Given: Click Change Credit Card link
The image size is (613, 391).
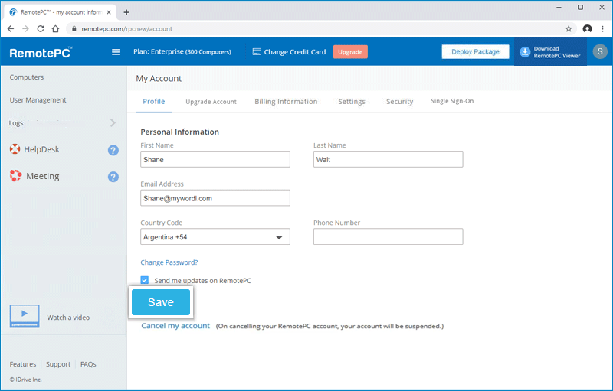Looking at the screenshot, I should coord(295,52).
